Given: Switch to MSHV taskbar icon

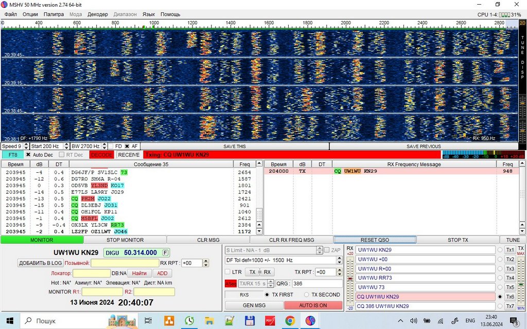Looking at the screenshot, I should pyautogui.click(x=310, y=321).
